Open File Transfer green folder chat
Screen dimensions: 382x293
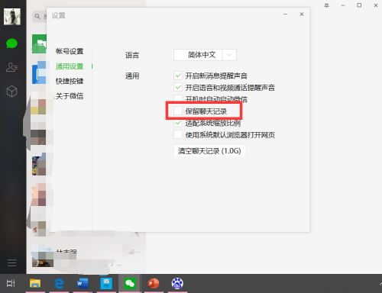pos(39,43)
